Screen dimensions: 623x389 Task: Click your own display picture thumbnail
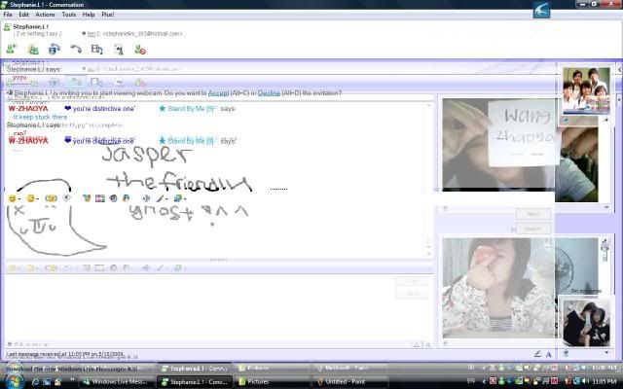586,322
